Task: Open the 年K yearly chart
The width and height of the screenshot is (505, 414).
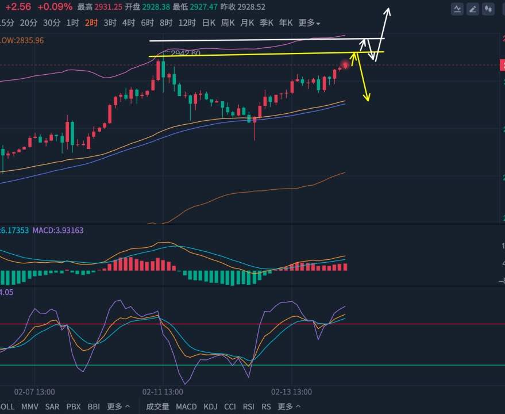Action: [x=286, y=23]
